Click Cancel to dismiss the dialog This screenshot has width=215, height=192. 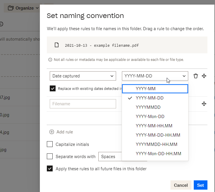click(181, 185)
